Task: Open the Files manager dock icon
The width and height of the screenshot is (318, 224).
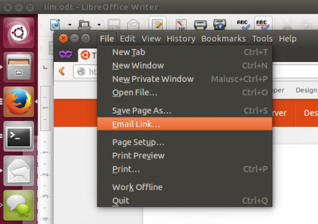Action: coord(18,67)
